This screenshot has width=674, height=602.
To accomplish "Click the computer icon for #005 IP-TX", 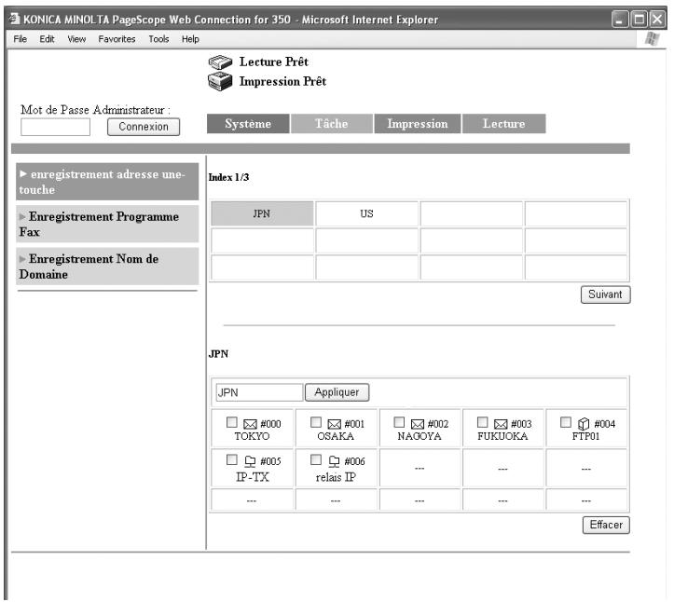I will coord(250,461).
